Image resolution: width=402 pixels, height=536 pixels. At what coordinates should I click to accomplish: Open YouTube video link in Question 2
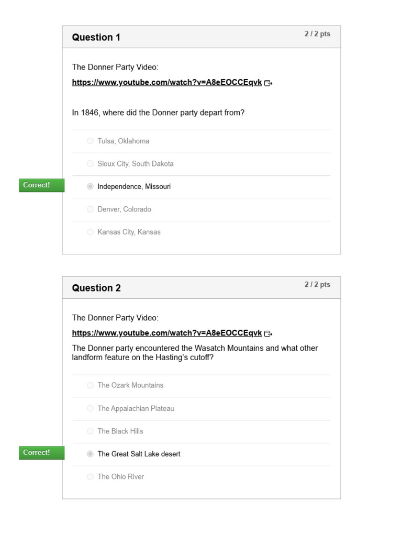pos(167,333)
